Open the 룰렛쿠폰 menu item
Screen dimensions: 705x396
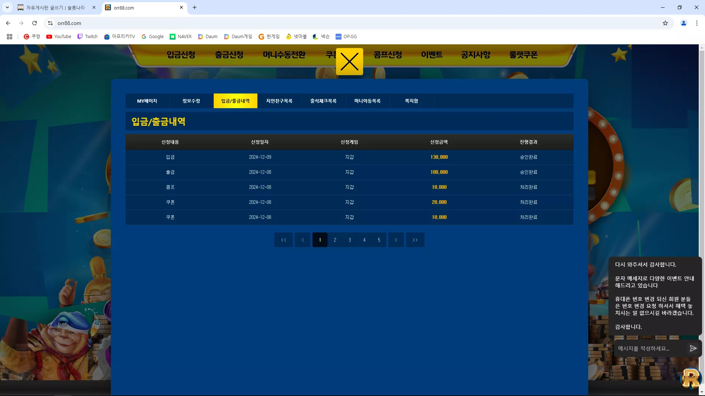523,55
